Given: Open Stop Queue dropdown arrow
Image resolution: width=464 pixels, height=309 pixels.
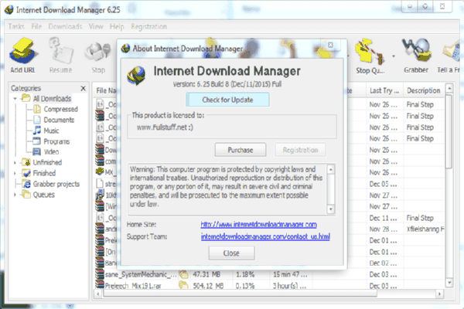Looking at the screenshot, I should click(x=394, y=56).
